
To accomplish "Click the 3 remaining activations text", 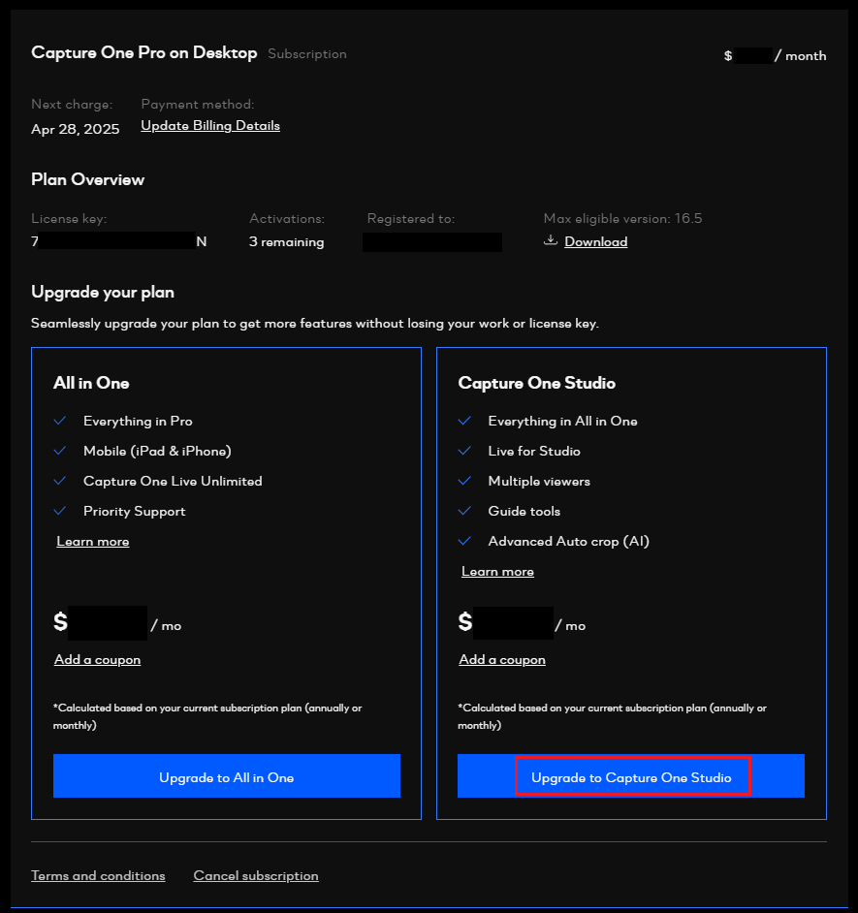I will [287, 241].
